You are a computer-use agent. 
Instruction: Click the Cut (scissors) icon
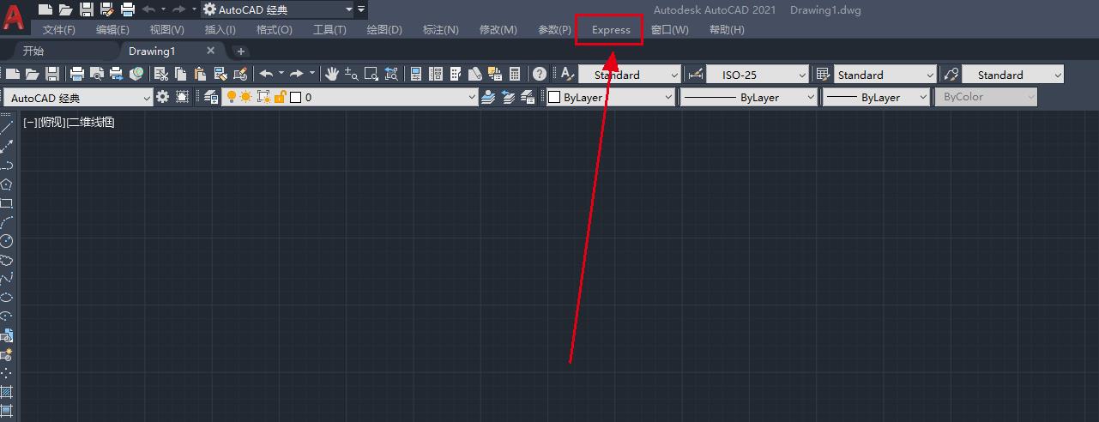(161, 74)
